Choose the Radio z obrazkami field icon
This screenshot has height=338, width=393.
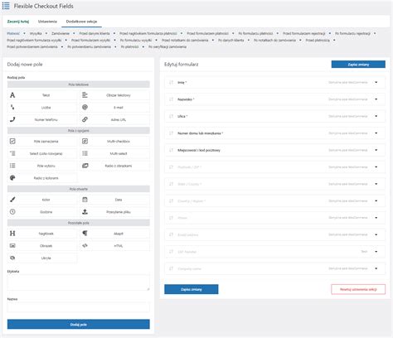pyautogui.click(x=85, y=166)
